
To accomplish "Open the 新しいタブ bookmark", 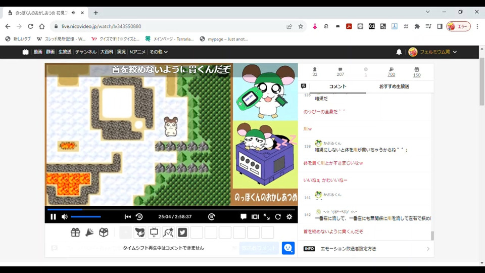I will (x=18, y=39).
